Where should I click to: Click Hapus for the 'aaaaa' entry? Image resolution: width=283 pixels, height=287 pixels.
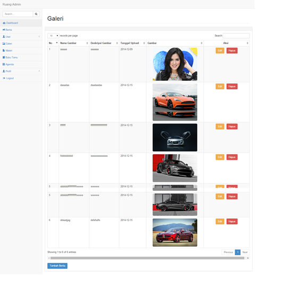pyautogui.click(x=232, y=50)
